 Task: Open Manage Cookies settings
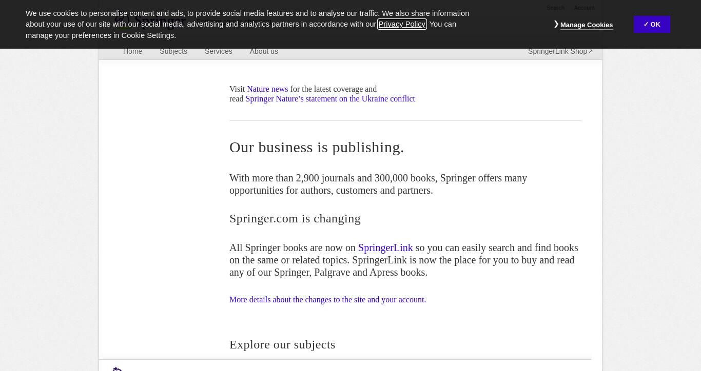[586, 25]
